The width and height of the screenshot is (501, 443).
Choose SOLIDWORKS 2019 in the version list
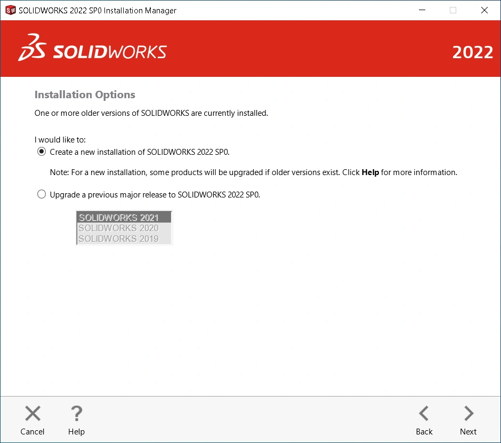[x=124, y=239]
